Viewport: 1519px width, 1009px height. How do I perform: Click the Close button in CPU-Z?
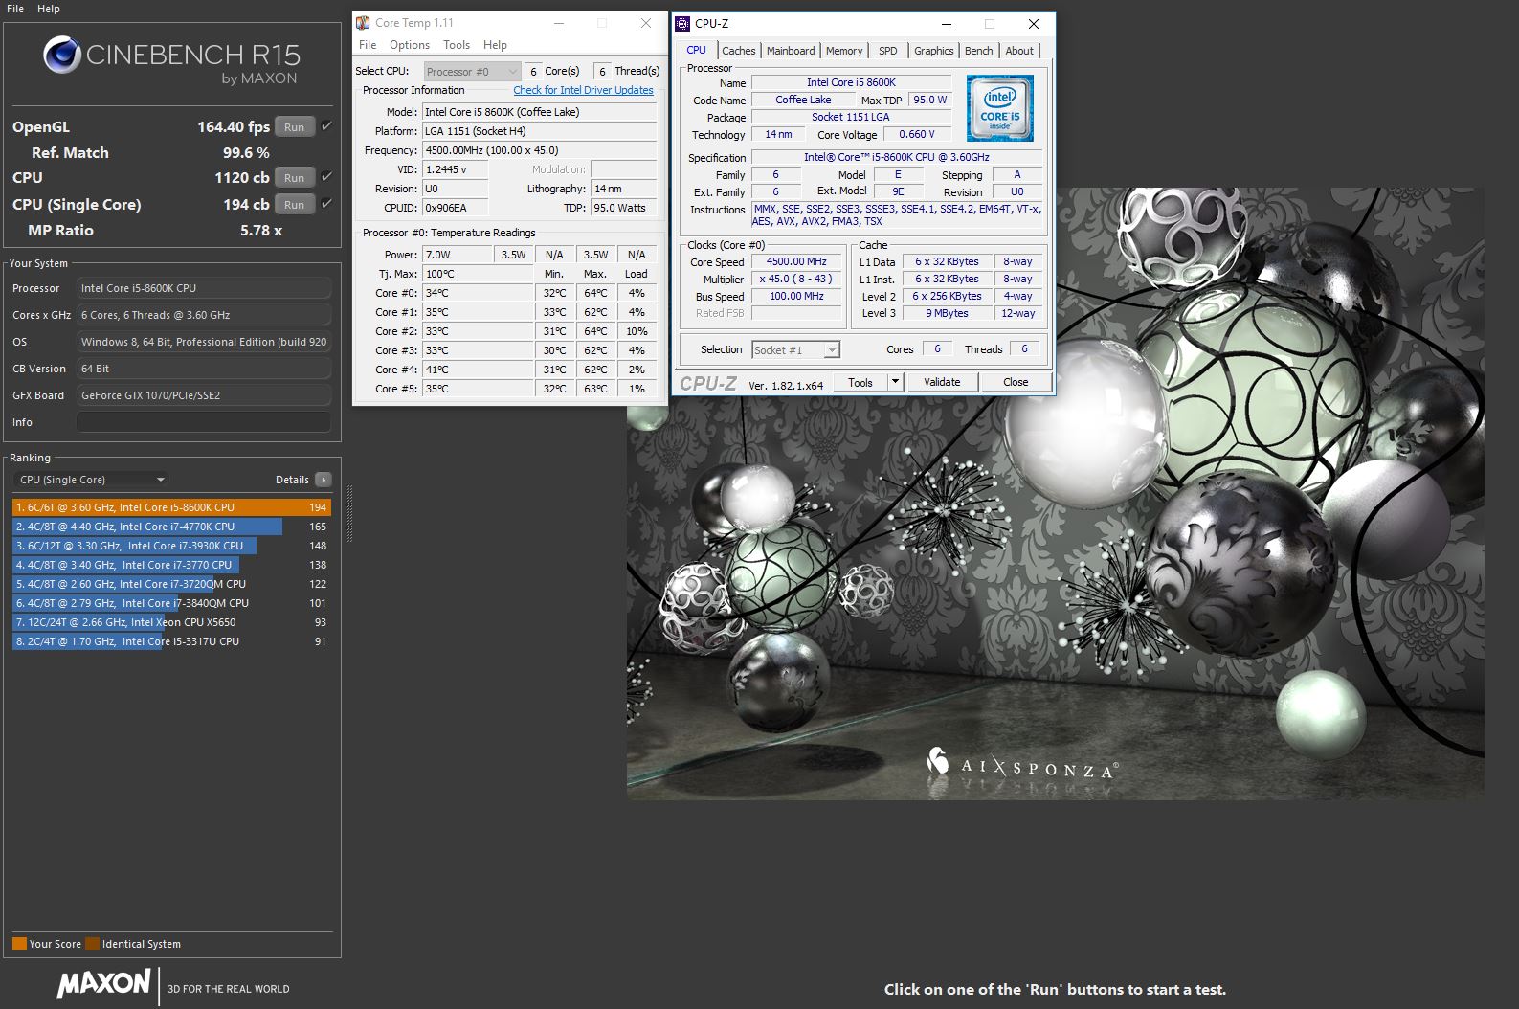click(1016, 382)
